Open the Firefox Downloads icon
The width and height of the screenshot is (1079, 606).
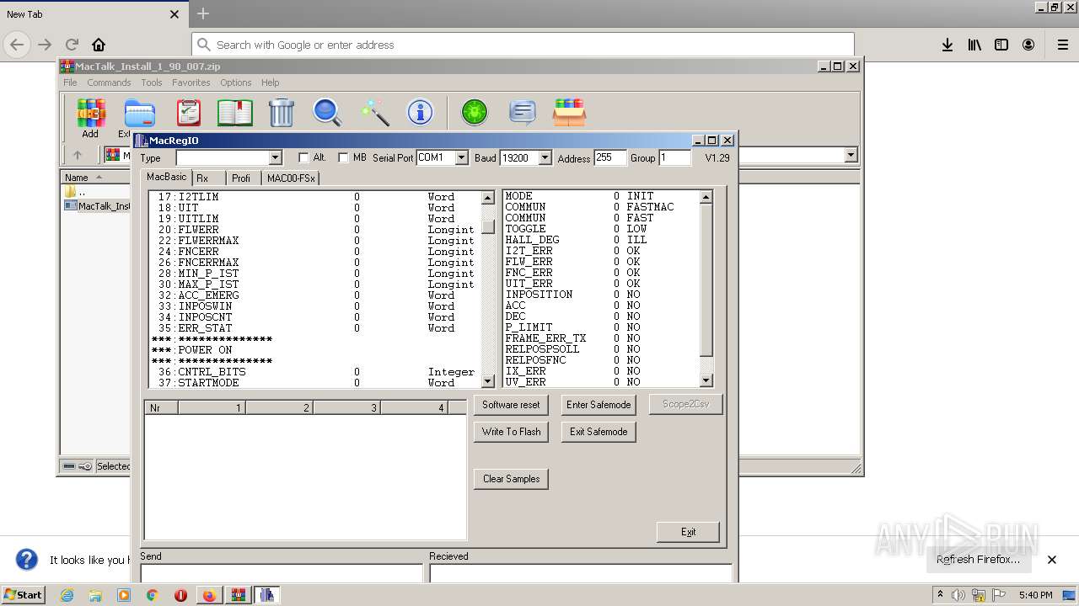pos(947,45)
